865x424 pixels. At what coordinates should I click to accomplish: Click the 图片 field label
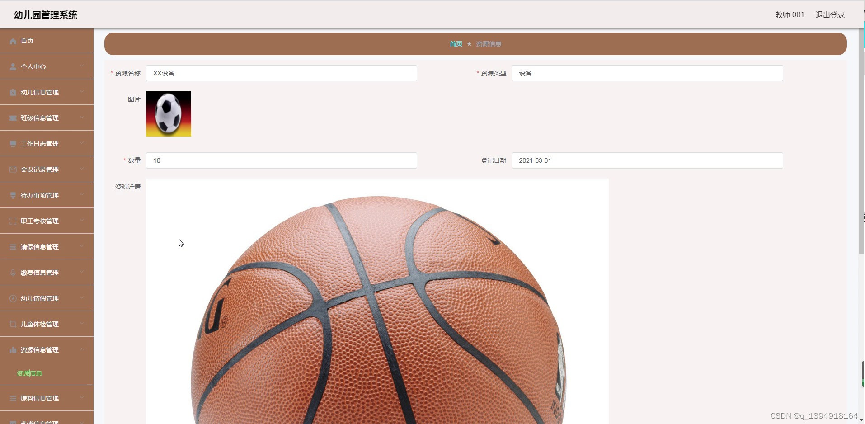tap(134, 99)
